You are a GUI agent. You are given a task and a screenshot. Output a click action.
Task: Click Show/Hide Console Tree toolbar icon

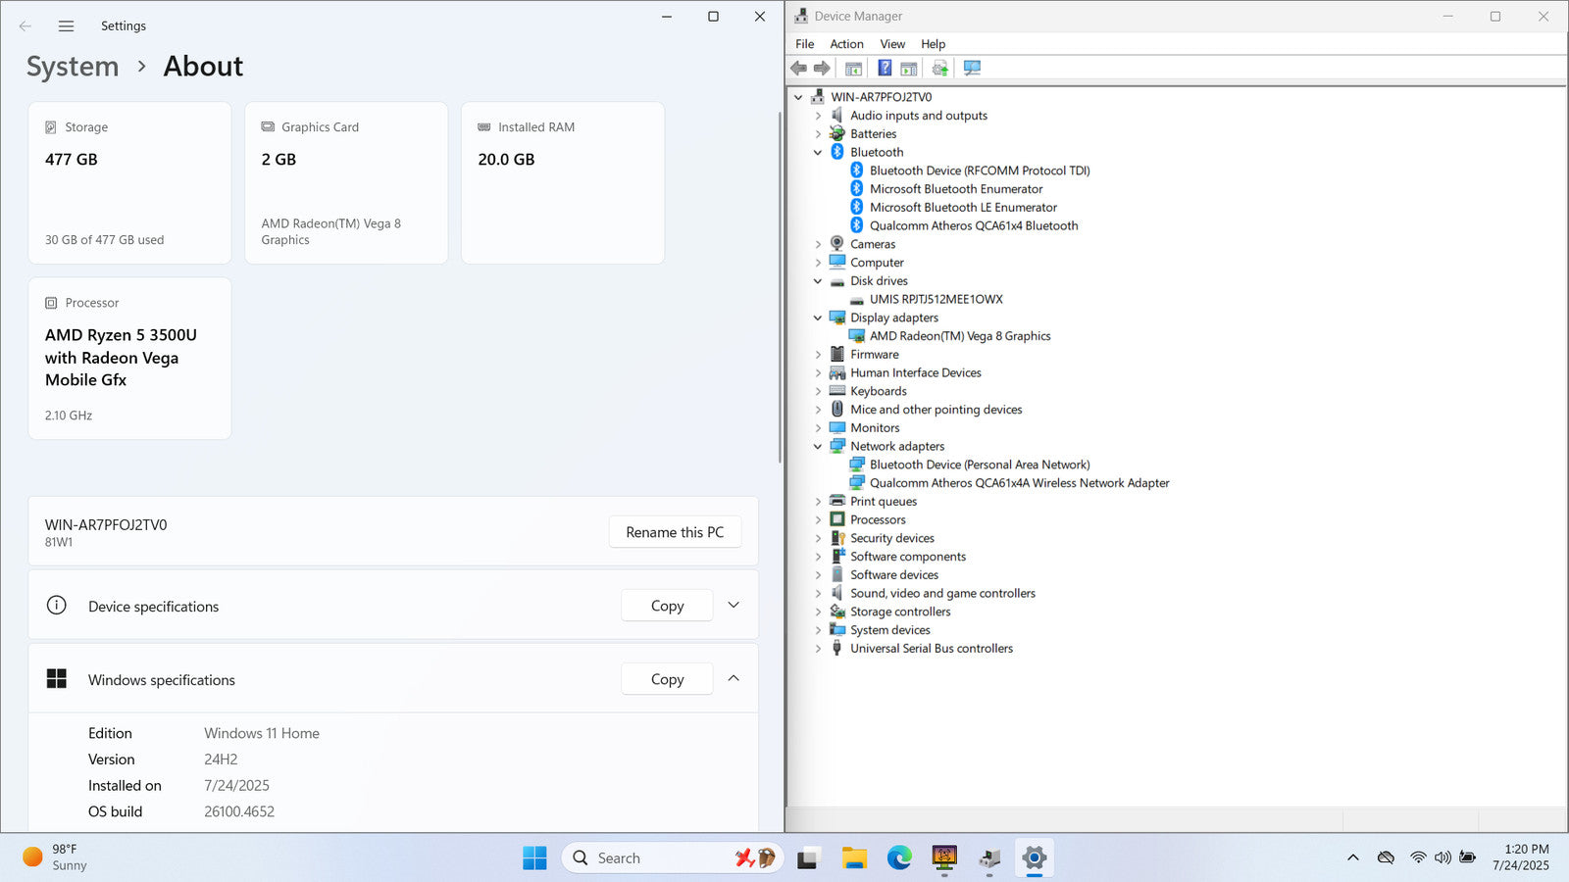coord(853,68)
